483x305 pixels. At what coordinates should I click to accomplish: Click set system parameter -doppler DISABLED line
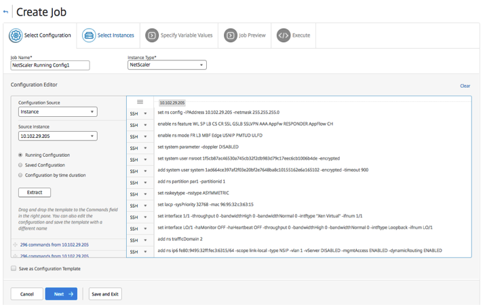[198, 147]
